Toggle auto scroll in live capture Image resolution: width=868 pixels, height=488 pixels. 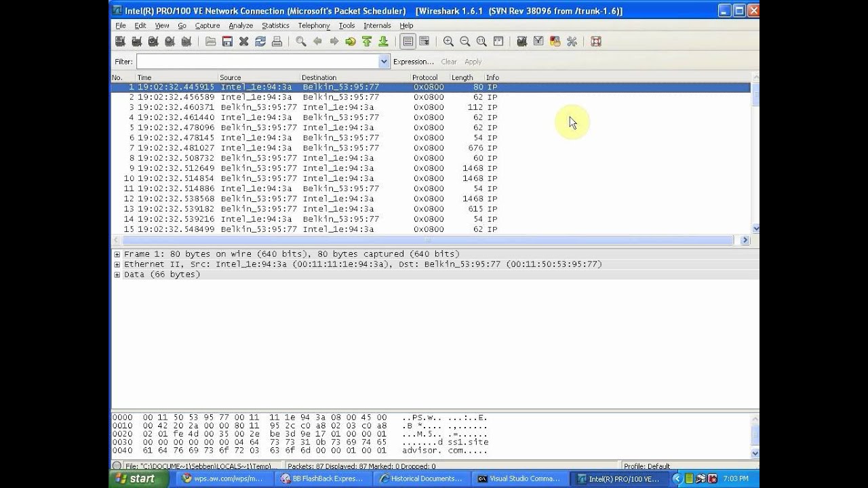click(x=425, y=41)
